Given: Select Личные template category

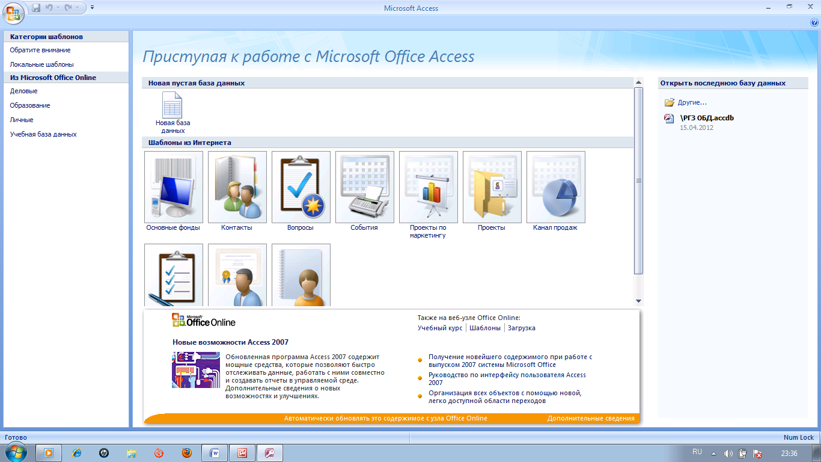Looking at the screenshot, I should [x=22, y=120].
